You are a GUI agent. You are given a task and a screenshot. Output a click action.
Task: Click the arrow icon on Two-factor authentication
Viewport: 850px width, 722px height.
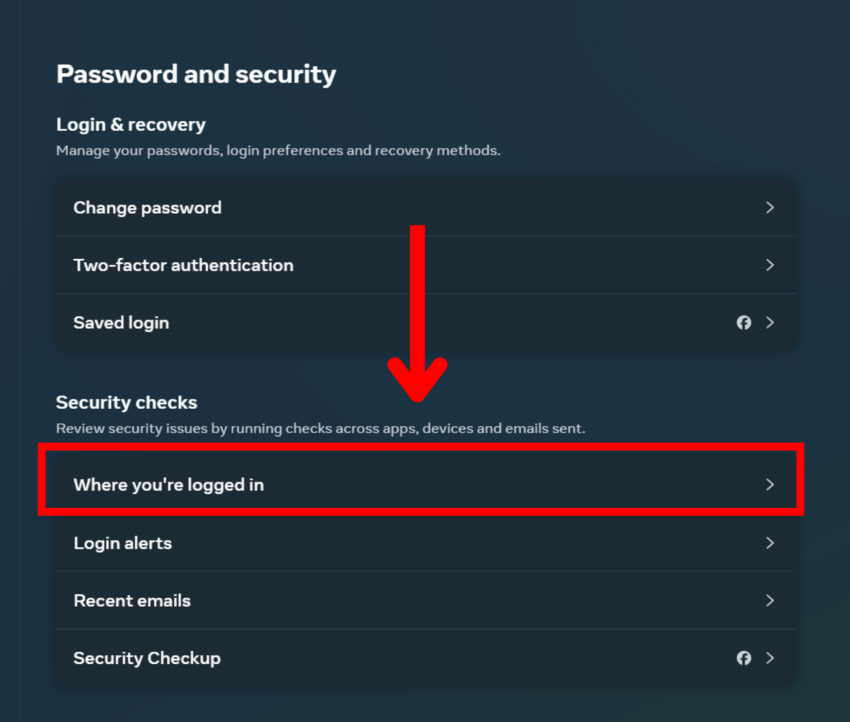pos(770,265)
